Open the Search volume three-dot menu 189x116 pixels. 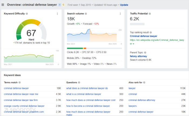(120, 14)
